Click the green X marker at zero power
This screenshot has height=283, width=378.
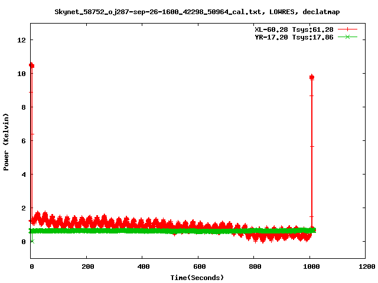tap(32, 241)
